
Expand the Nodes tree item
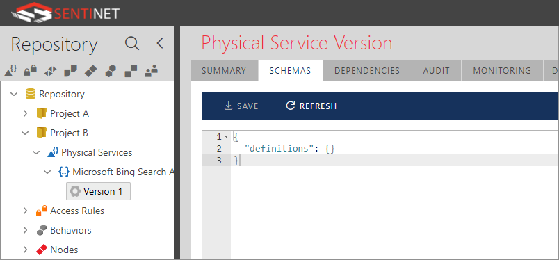25,250
